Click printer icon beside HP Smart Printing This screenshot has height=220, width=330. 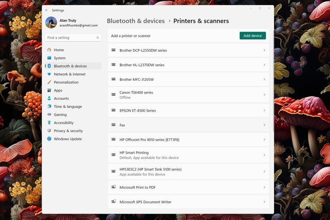[114, 155]
